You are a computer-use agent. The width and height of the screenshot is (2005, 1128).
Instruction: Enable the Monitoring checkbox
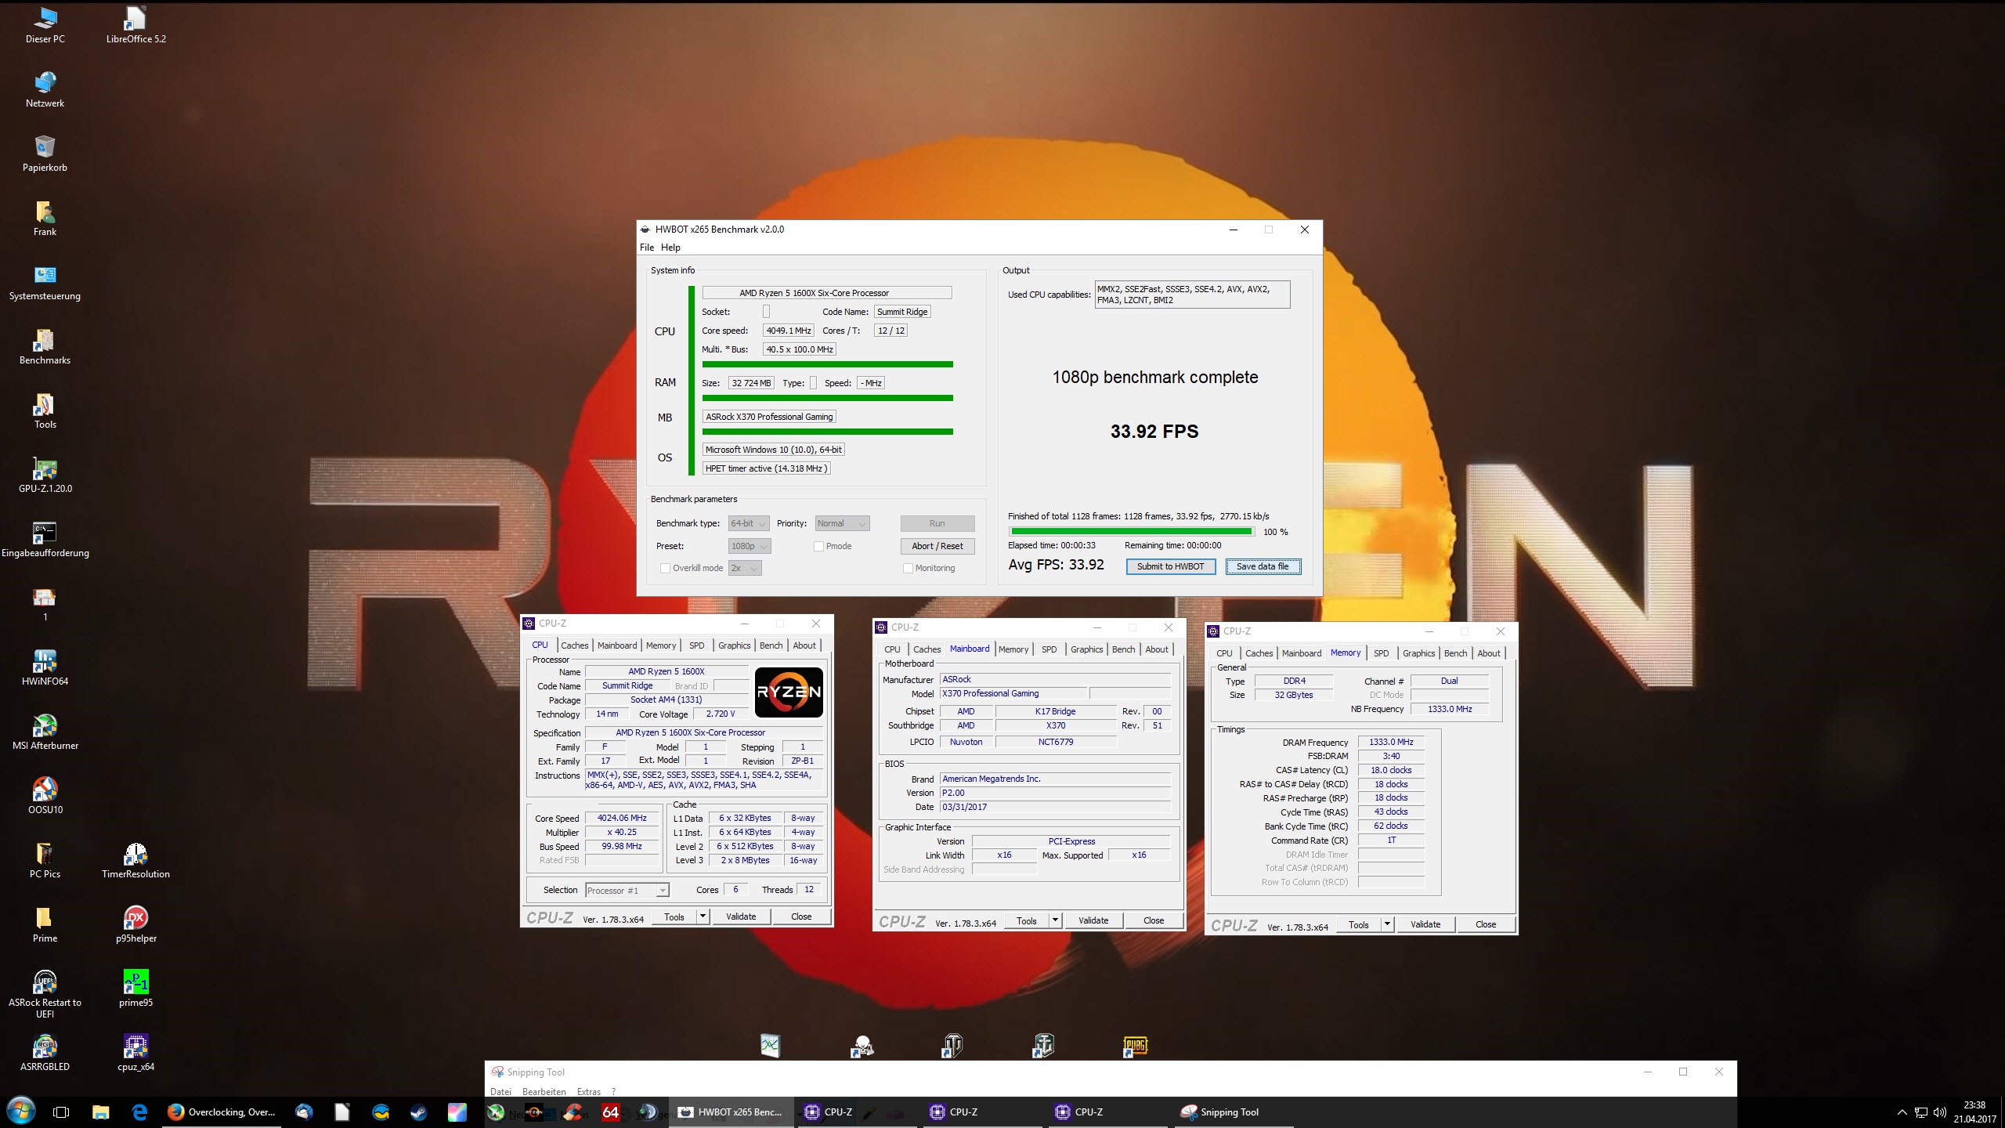[x=908, y=568]
